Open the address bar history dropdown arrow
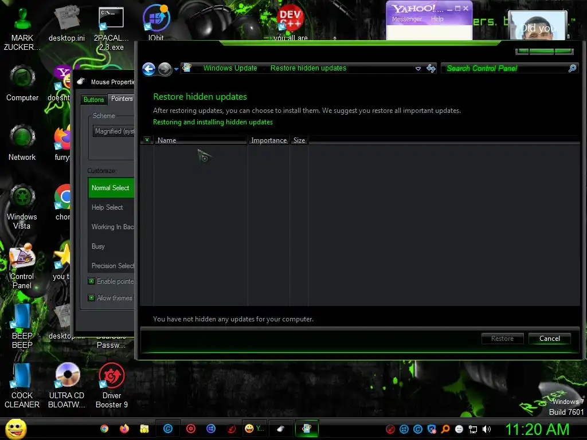Image resolution: width=587 pixels, height=440 pixels. (x=418, y=69)
